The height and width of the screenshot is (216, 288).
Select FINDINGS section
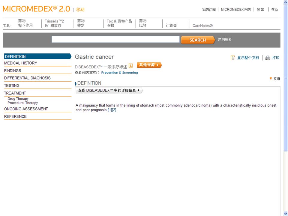pos(13,70)
